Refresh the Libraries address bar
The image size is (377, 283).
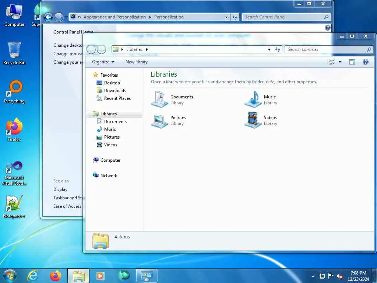click(278, 50)
